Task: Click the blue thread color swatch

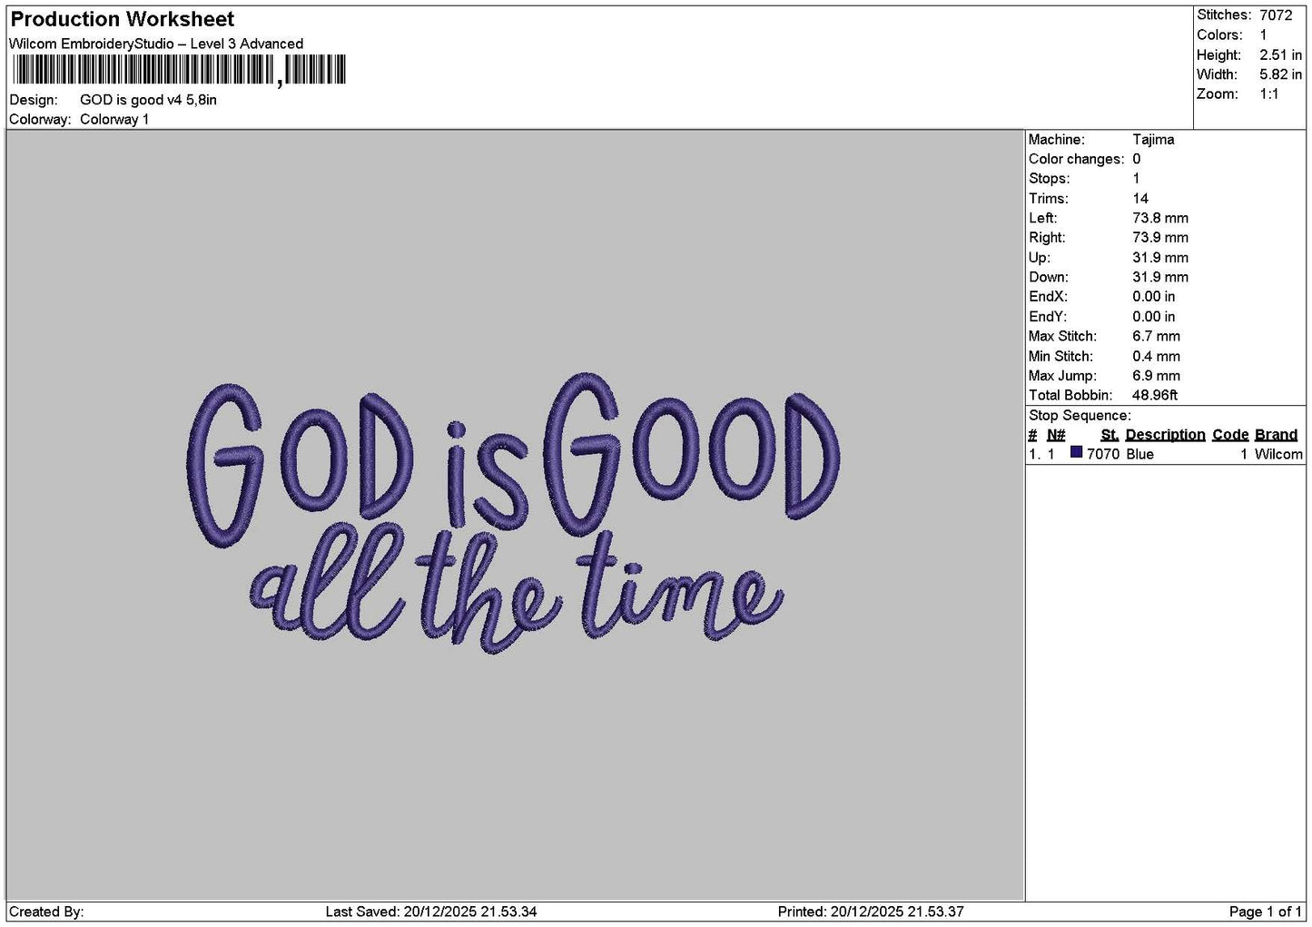Action: (1076, 452)
